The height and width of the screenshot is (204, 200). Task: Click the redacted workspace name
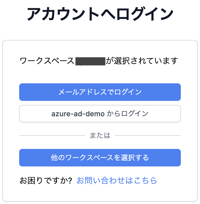(x=90, y=61)
